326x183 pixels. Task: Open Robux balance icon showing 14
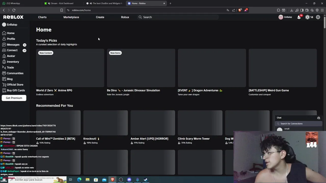click(x=309, y=17)
